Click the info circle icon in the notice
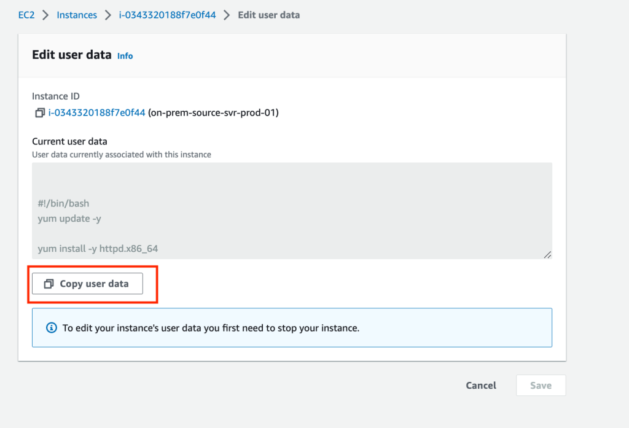The height and width of the screenshot is (428, 629). click(x=52, y=328)
